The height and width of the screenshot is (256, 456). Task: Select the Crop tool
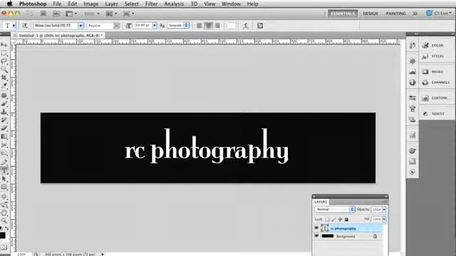(x=4, y=78)
